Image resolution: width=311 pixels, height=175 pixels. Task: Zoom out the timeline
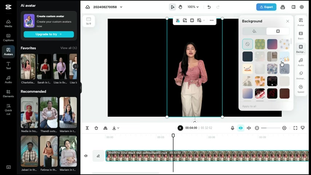coord(257,128)
